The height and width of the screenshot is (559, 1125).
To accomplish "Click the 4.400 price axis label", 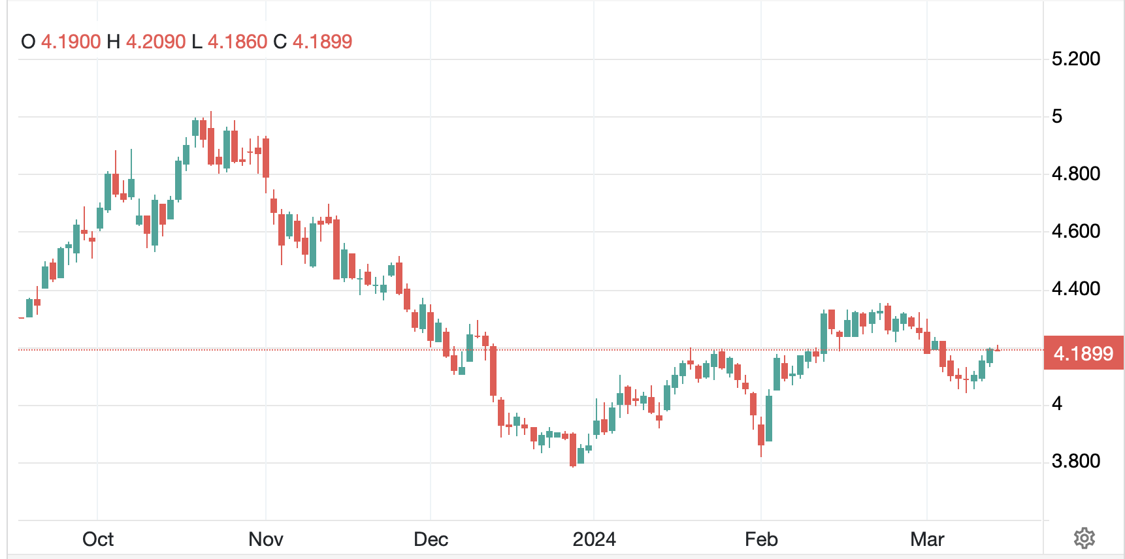I will coord(1075,289).
